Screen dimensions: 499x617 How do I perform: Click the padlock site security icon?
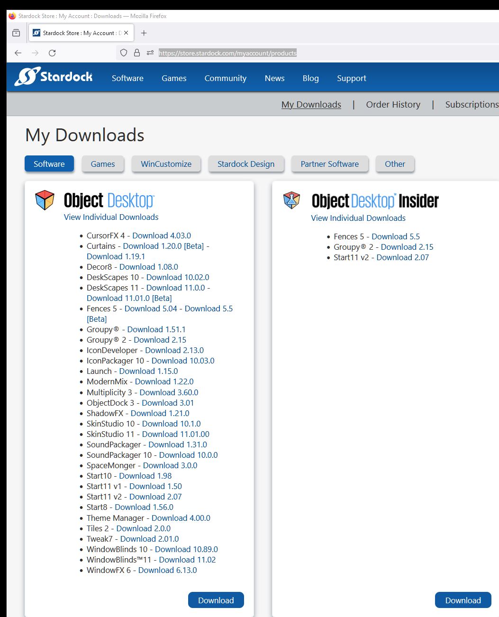(137, 53)
